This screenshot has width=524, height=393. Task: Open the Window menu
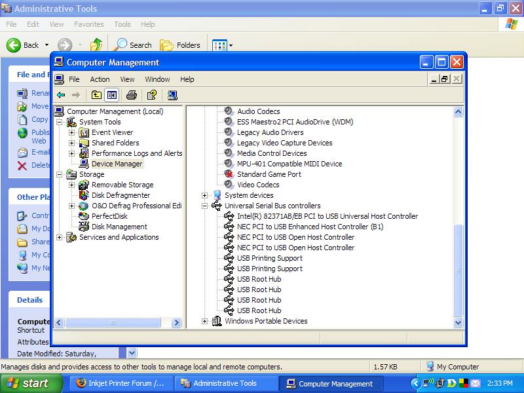tap(157, 79)
